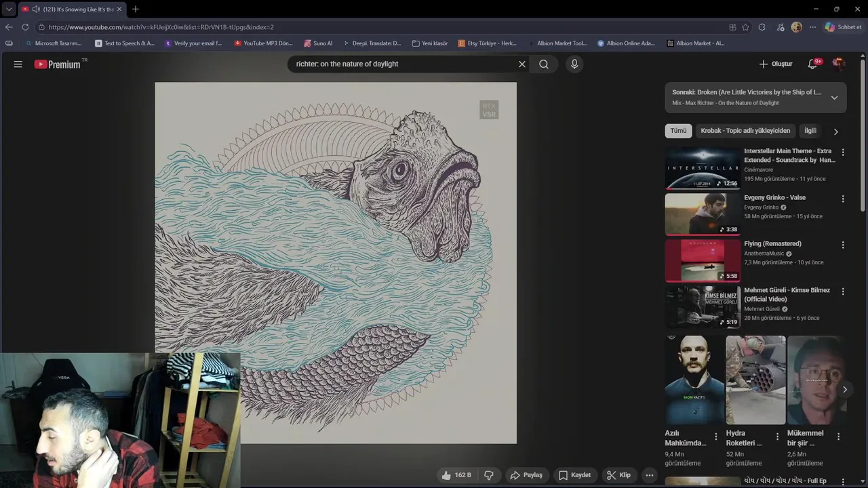Clear the search box with the X
Image resolution: width=868 pixels, height=488 pixels.
pos(522,64)
